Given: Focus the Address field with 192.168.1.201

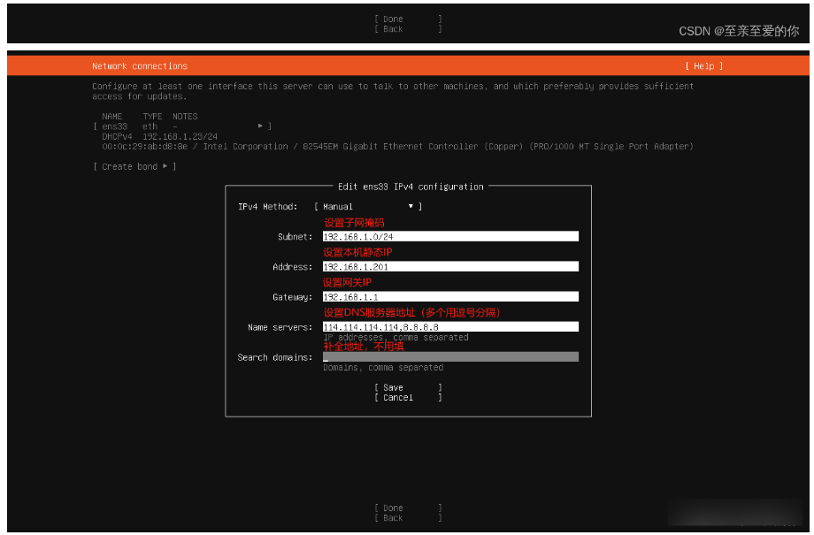Looking at the screenshot, I should tap(449, 267).
